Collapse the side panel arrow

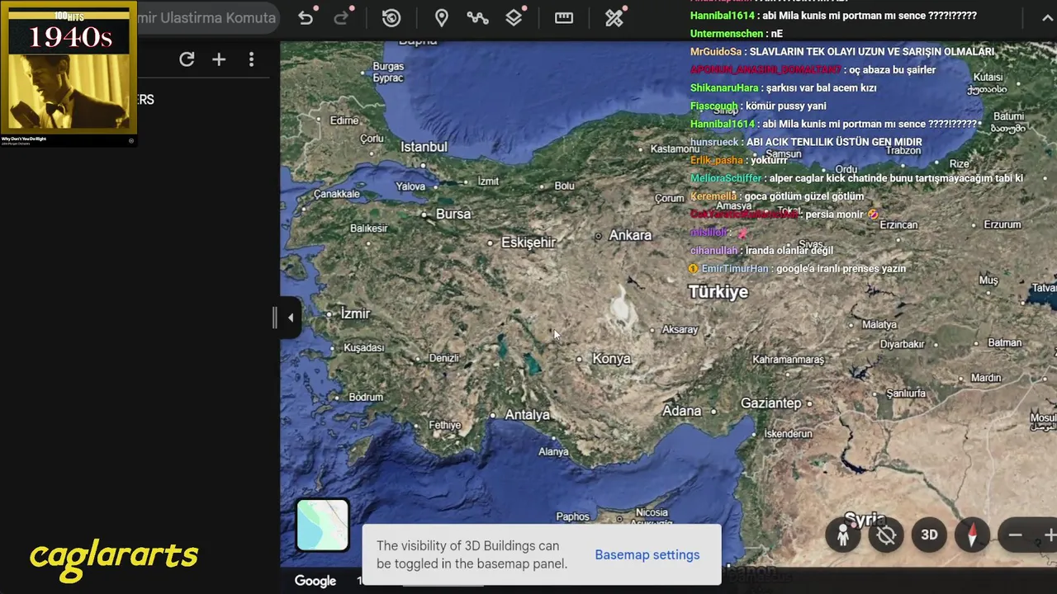tap(290, 318)
